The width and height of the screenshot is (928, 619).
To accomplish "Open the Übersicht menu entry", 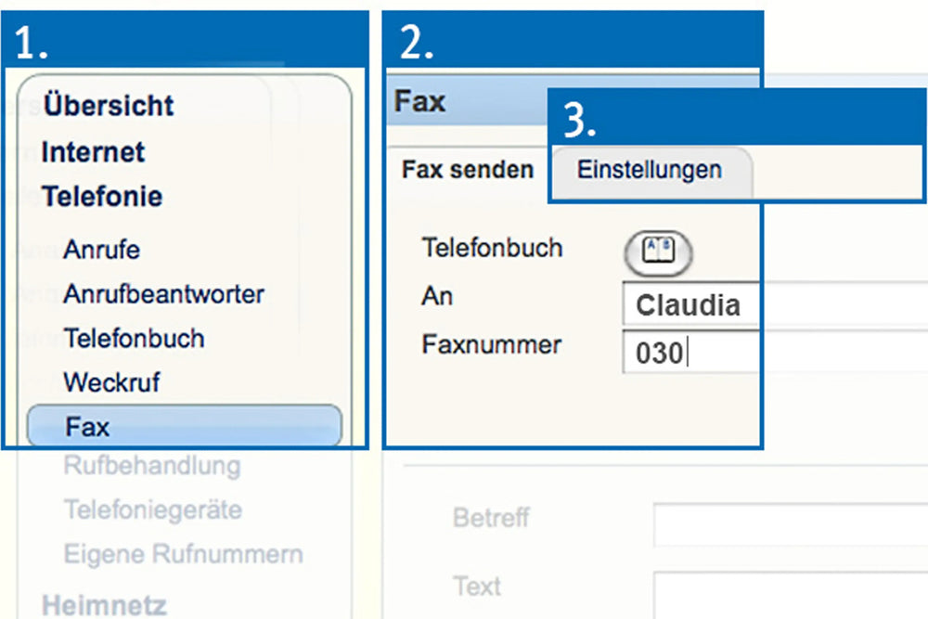I will click(x=108, y=105).
